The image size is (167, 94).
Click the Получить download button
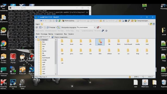point(81,21)
